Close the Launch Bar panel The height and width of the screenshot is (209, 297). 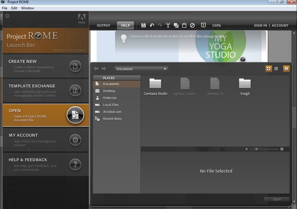(7, 16)
